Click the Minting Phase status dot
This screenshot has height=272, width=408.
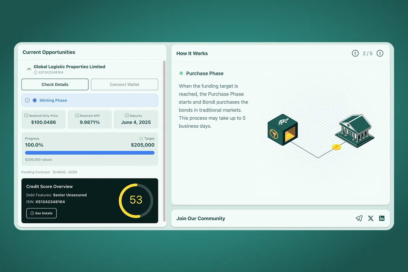click(x=35, y=100)
